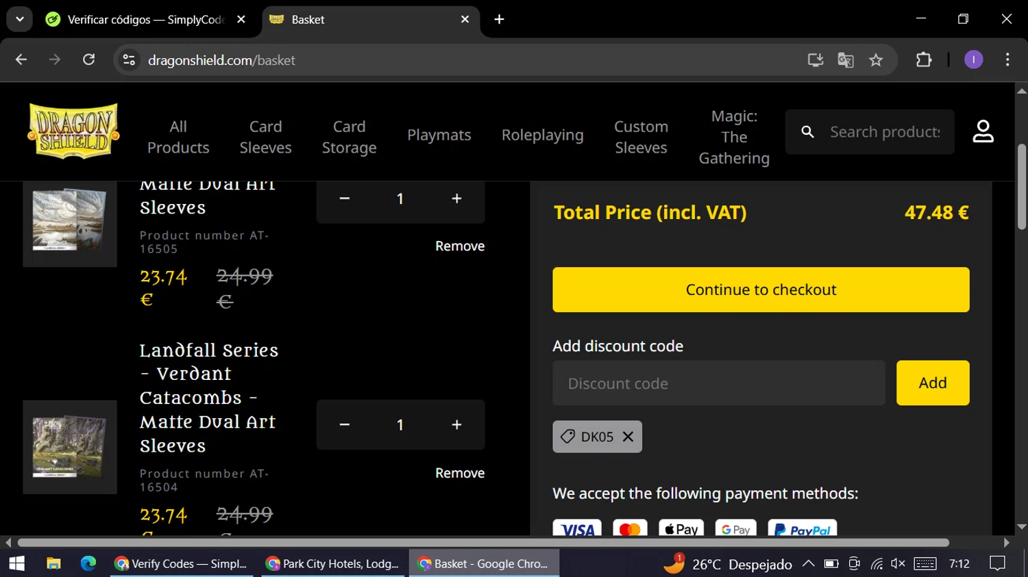Open Magic: The Gathering menu

tap(734, 137)
